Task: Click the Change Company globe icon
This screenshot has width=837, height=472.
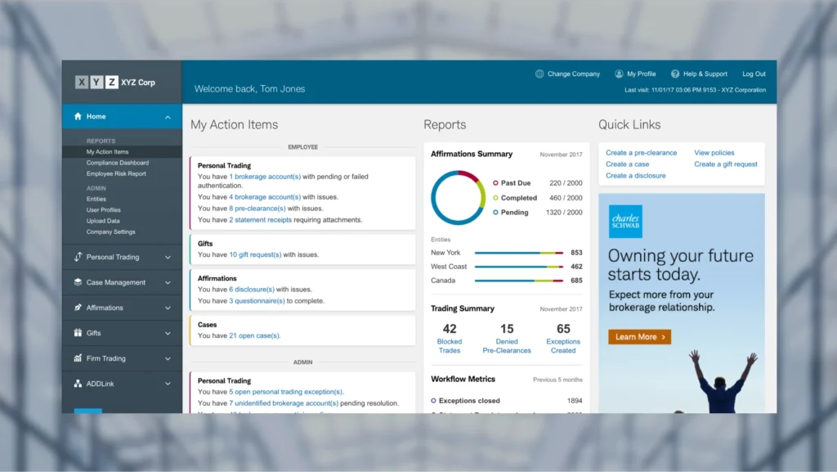Action: pos(539,74)
